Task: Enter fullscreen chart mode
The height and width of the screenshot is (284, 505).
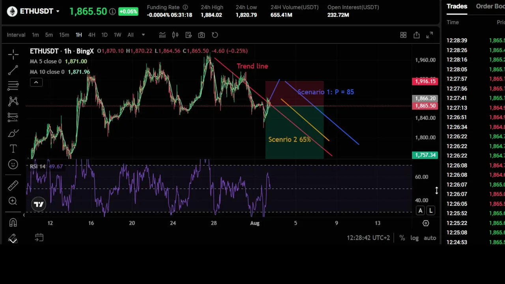Action: tap(429, 35)
